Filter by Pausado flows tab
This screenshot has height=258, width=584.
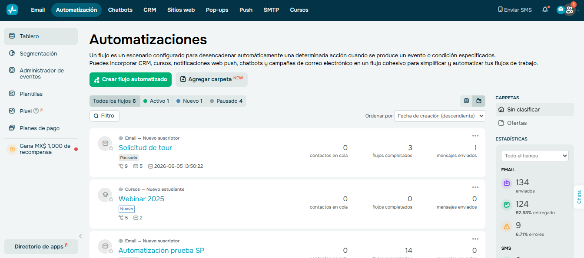[226, 101]
